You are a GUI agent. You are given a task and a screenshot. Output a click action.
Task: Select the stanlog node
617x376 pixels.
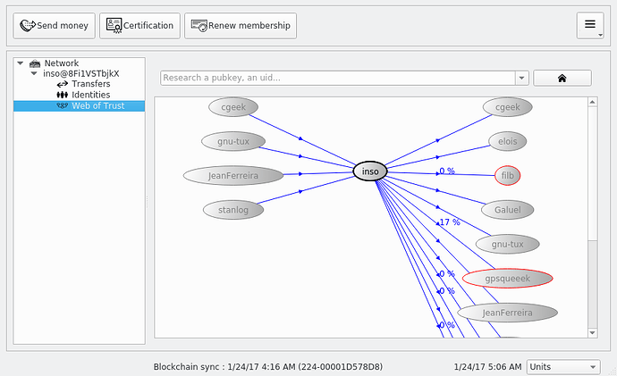tap(233, 210)
